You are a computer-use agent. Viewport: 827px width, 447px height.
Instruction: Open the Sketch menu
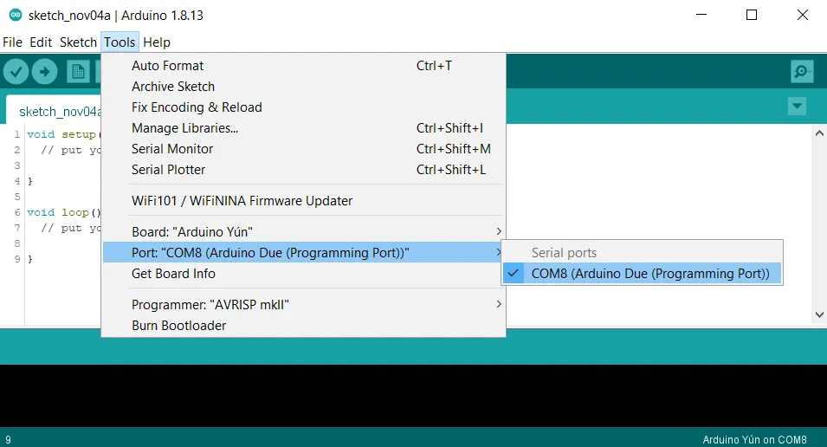tap(78, 42)
